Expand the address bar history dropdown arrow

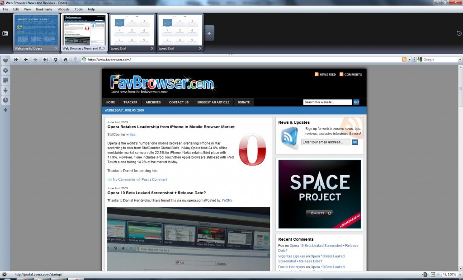click(x=410, y=60)
